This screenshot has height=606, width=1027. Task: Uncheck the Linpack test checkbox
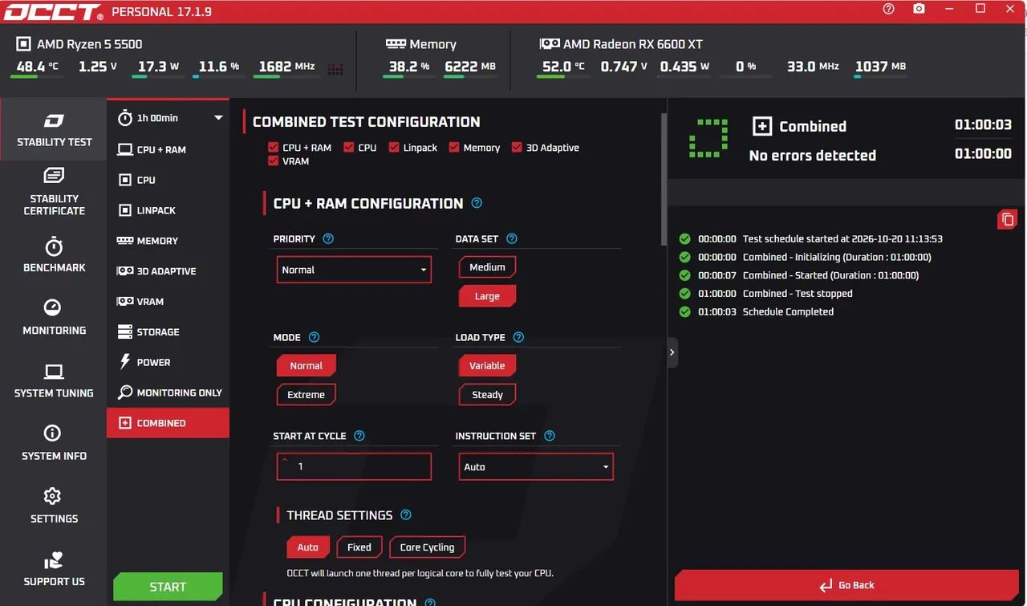click(394, 148)
